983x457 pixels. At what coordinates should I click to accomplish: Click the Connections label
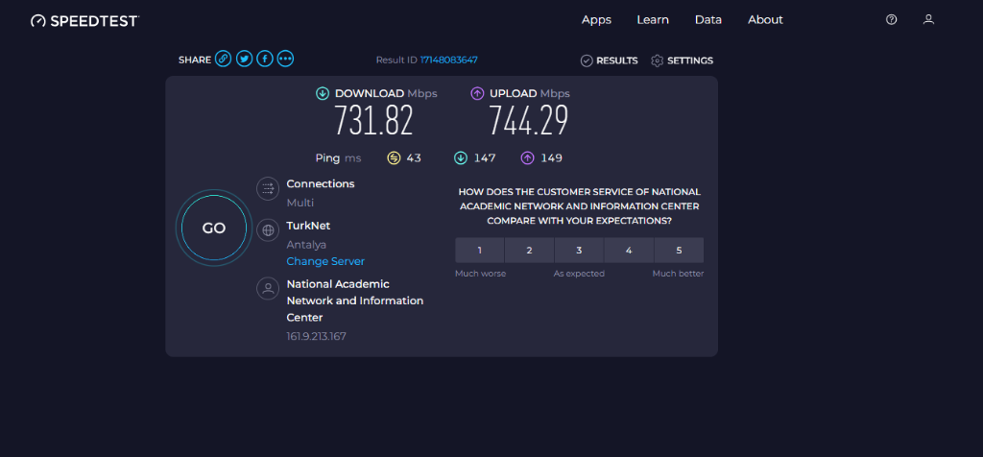[x=321, y=184]
